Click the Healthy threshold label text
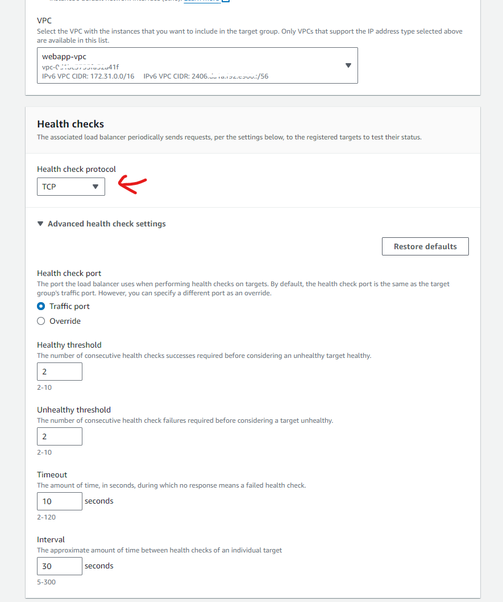This screenshot has height=602, width=503. [x=69, y=345]
